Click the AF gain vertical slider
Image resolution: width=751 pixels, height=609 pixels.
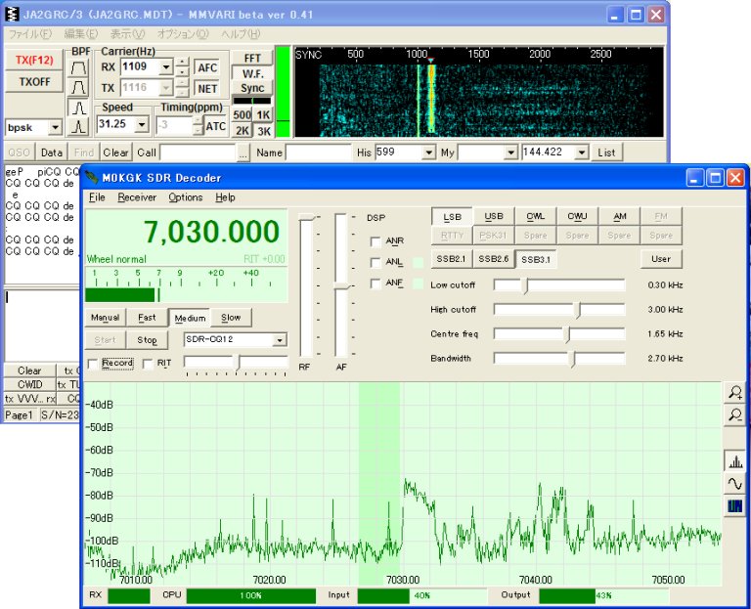point(341,285)
